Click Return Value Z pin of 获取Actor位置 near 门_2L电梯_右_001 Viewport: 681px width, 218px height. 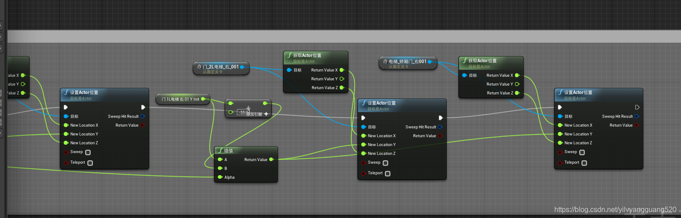(342, 88)
